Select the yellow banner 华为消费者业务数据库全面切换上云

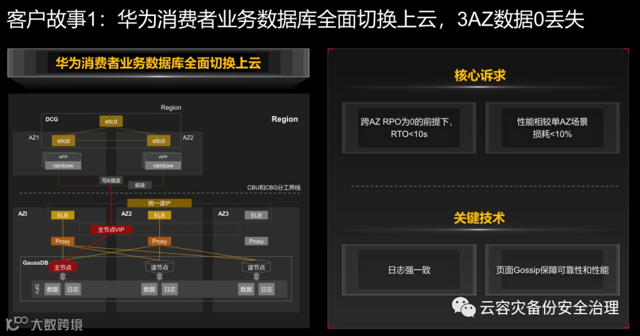point(158,63)
